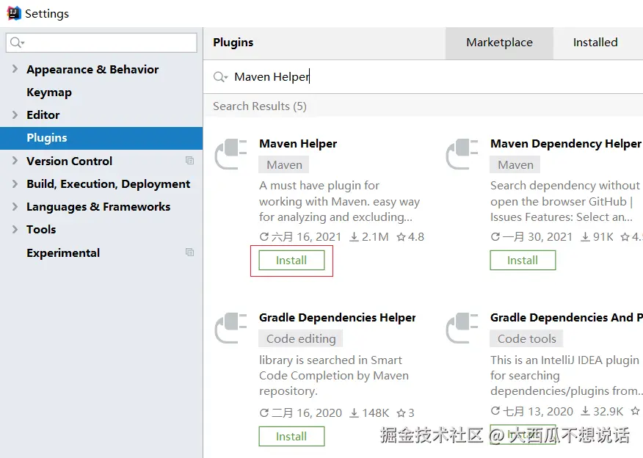Open Gradle Dependencies Helper plugin title
The width and height of the screenshot is (643, 458).
[x=338, y=317]
